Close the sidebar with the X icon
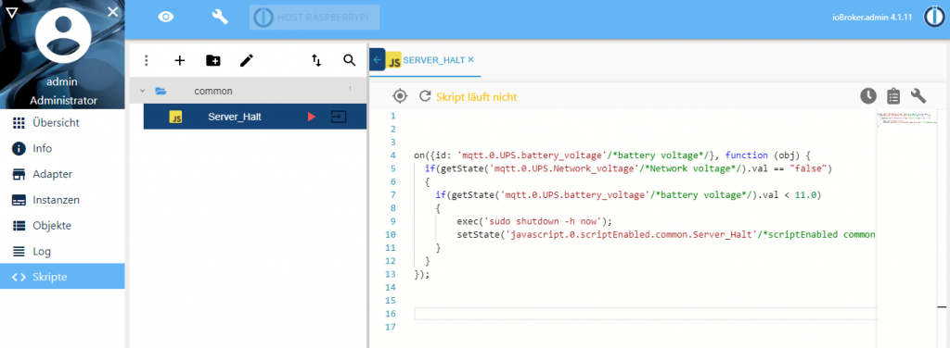The width and height of the screenshot is (950, 348). [x=112, y=11]
